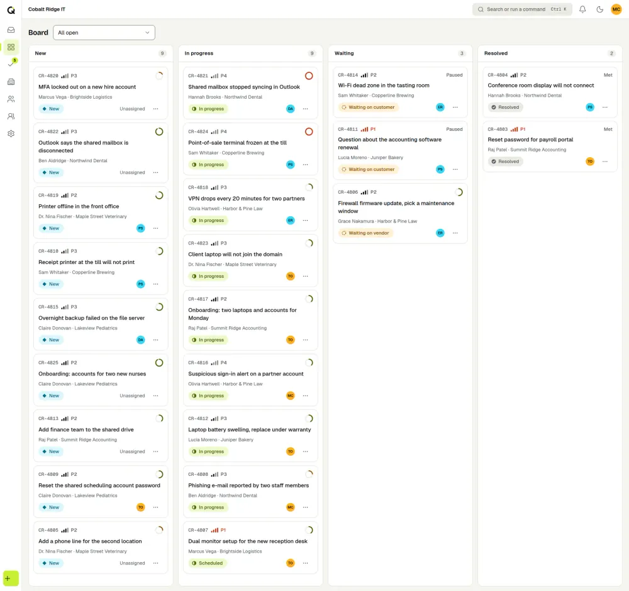Open more options on CR-4804 card
629x591 pixels.
[x=604, y=107]
